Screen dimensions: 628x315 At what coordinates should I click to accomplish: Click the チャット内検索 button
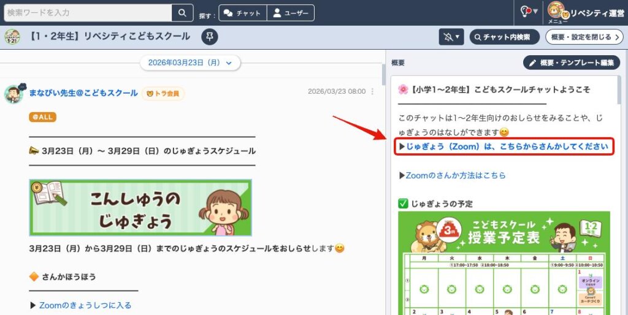pos(504,37)
